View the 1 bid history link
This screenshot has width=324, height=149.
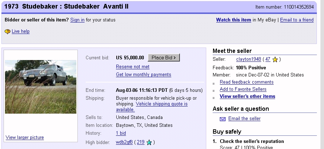pos(121,133)
